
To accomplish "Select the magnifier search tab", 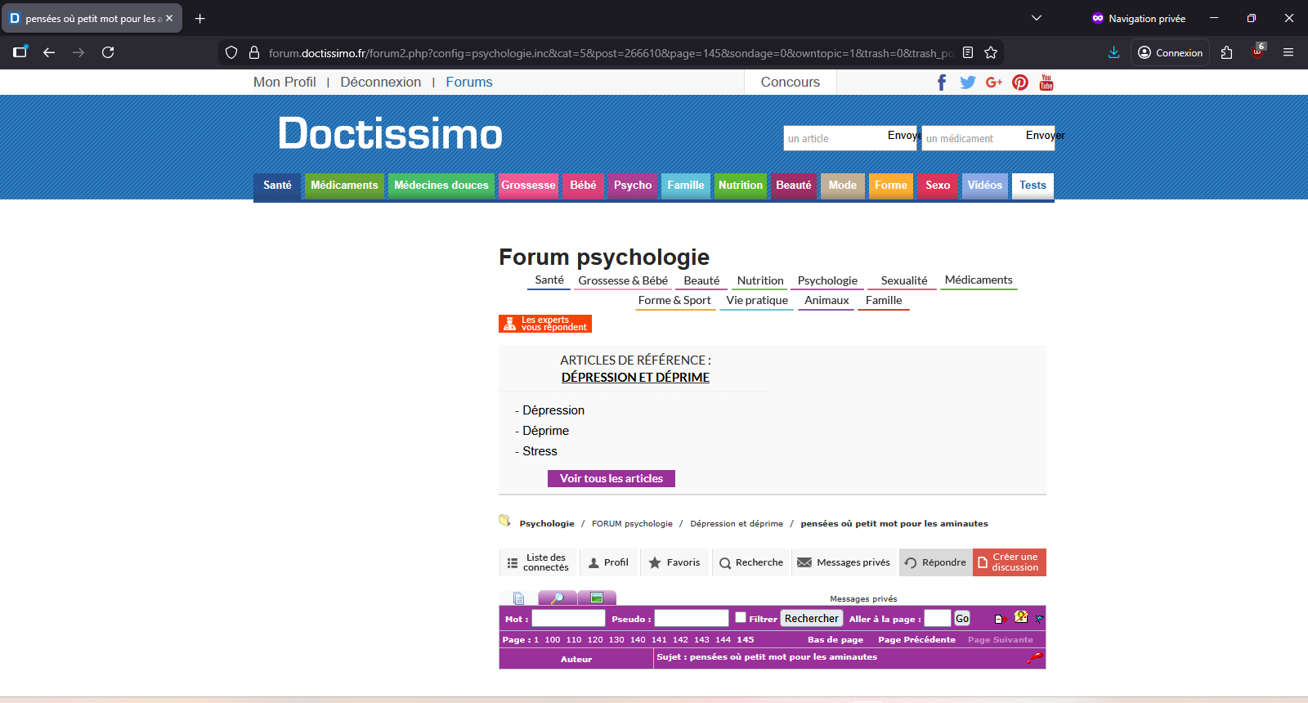I will pyautogui.click(x=558, y=598).
